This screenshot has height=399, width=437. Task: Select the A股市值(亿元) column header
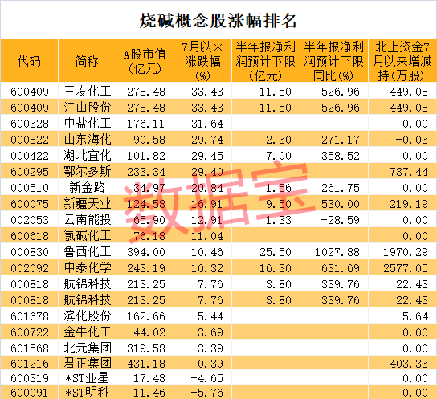point(145,61)
